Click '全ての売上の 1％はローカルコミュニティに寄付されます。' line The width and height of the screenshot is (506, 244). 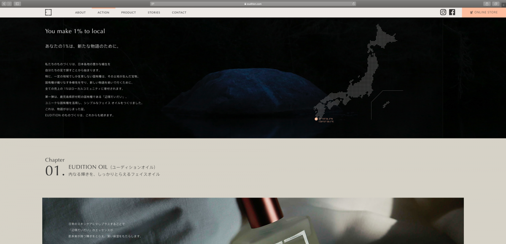[84, 89]
